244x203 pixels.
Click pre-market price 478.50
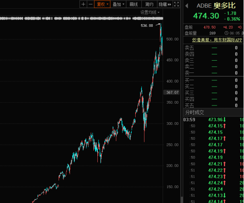point(210,27)
